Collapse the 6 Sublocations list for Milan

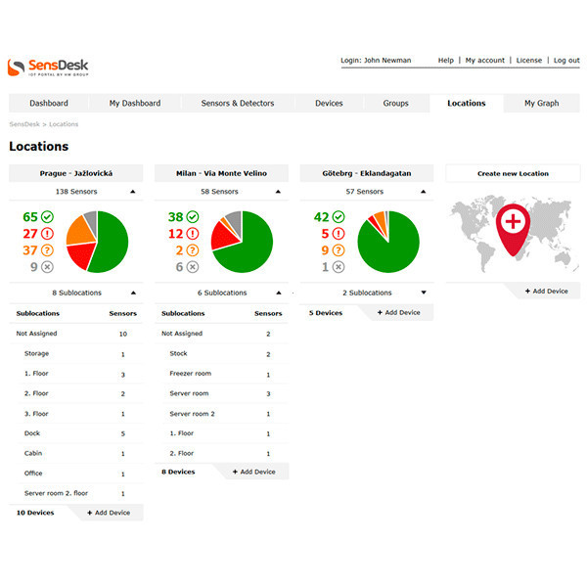(279, 293)
